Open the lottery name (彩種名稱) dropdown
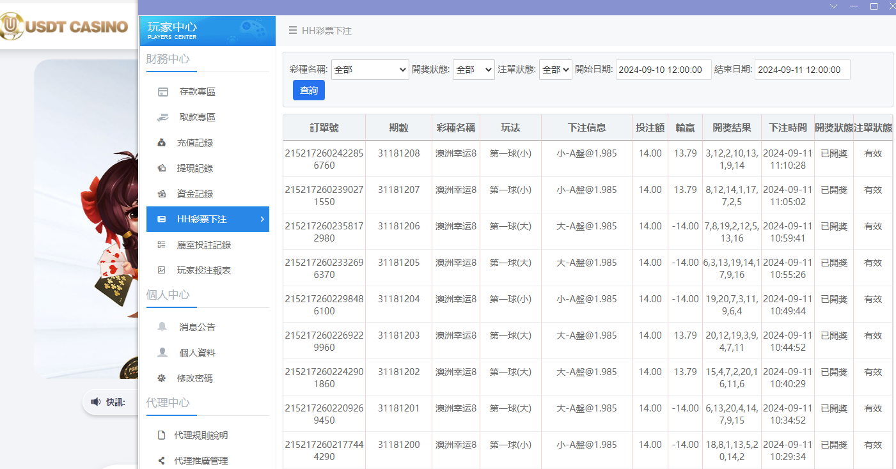This screenshot has width=896, height=469. pyautogui.click(x=370, y=70)
